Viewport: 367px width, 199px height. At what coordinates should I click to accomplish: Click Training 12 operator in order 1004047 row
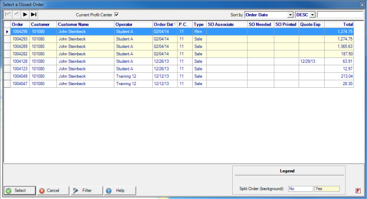134,84
